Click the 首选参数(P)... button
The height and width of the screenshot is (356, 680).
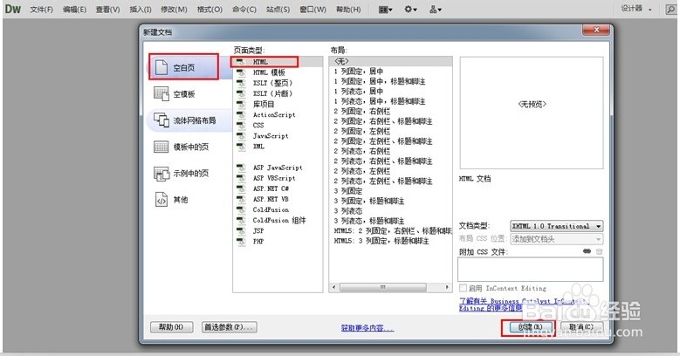tap(230, 327)
